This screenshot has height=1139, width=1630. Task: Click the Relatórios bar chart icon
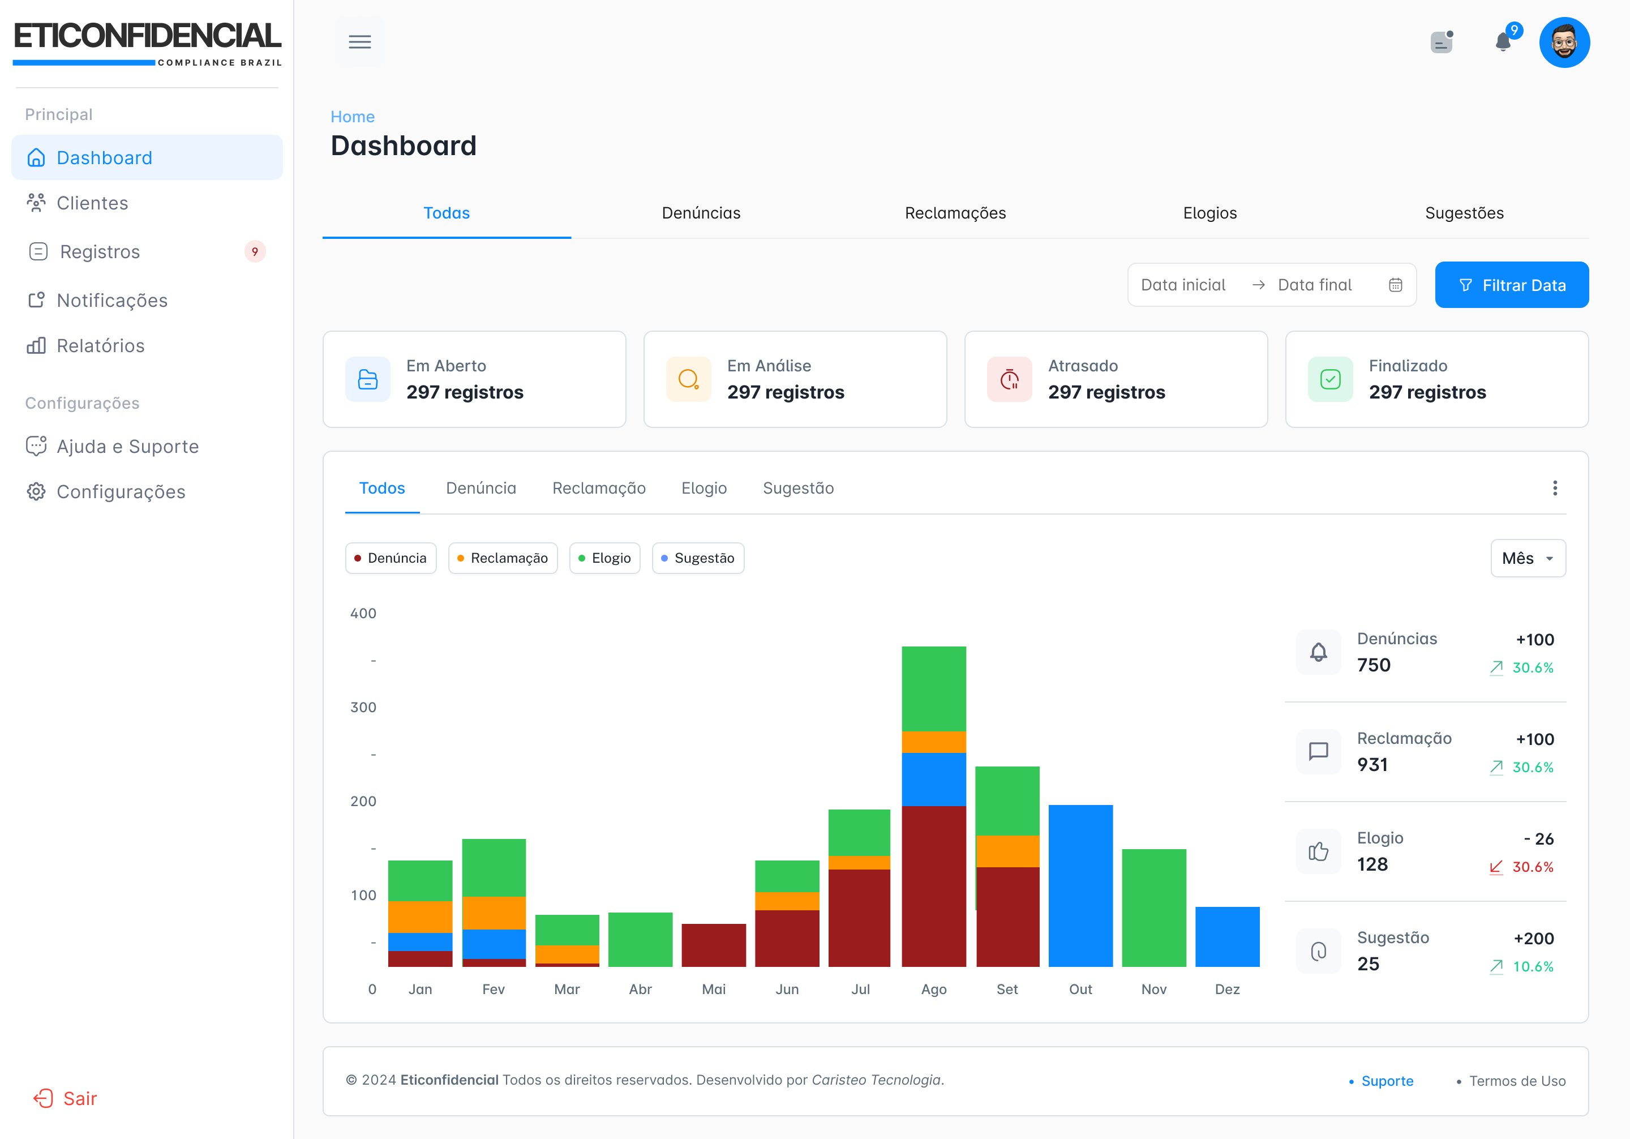[x=36, y=346]
